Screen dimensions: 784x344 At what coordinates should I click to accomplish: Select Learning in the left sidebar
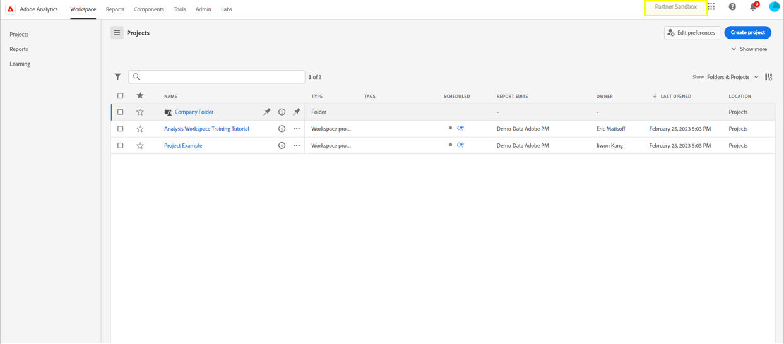click(x=20, y=64)
